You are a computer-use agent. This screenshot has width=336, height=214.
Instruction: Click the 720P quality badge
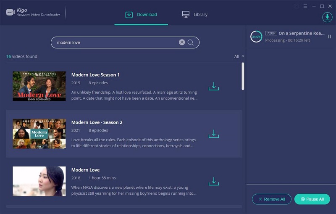(x=271, y=33)
